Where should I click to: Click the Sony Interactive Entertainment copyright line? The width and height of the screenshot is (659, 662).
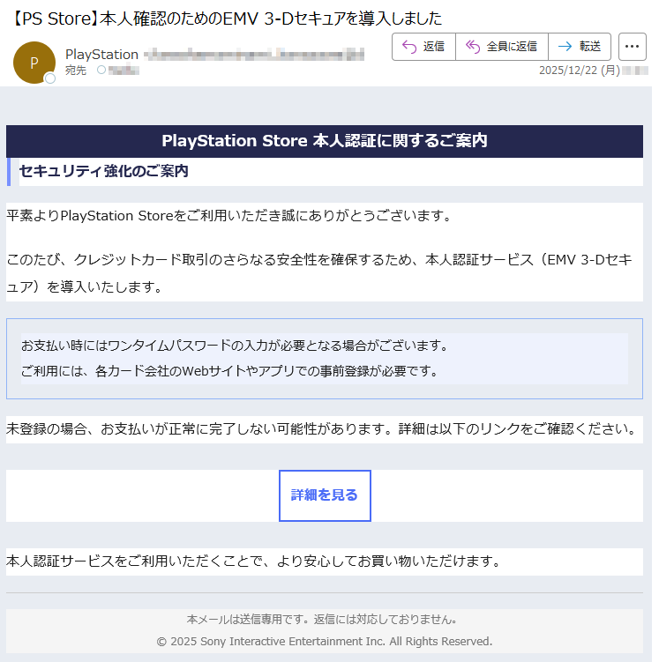pos(324,641)
